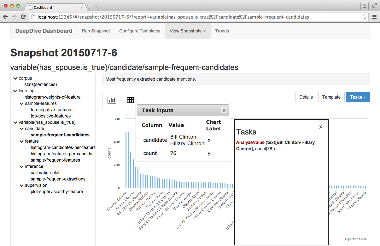Open the View Snapshots dropdown

[x=188, y=31]
